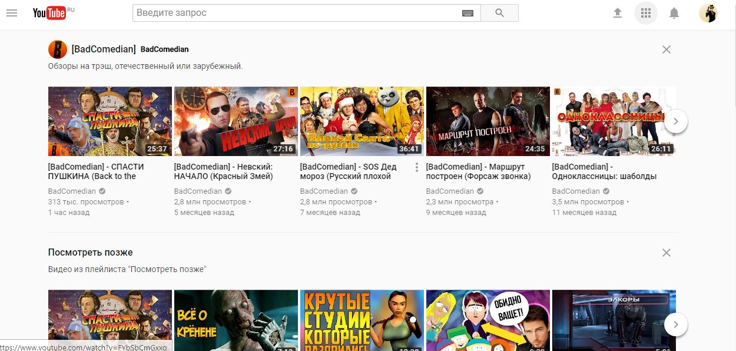Click 'Видео из плейлиста "Посмотреть позже"' description
This screenshot has height=351, width=736.
click(x=127, y=269)
